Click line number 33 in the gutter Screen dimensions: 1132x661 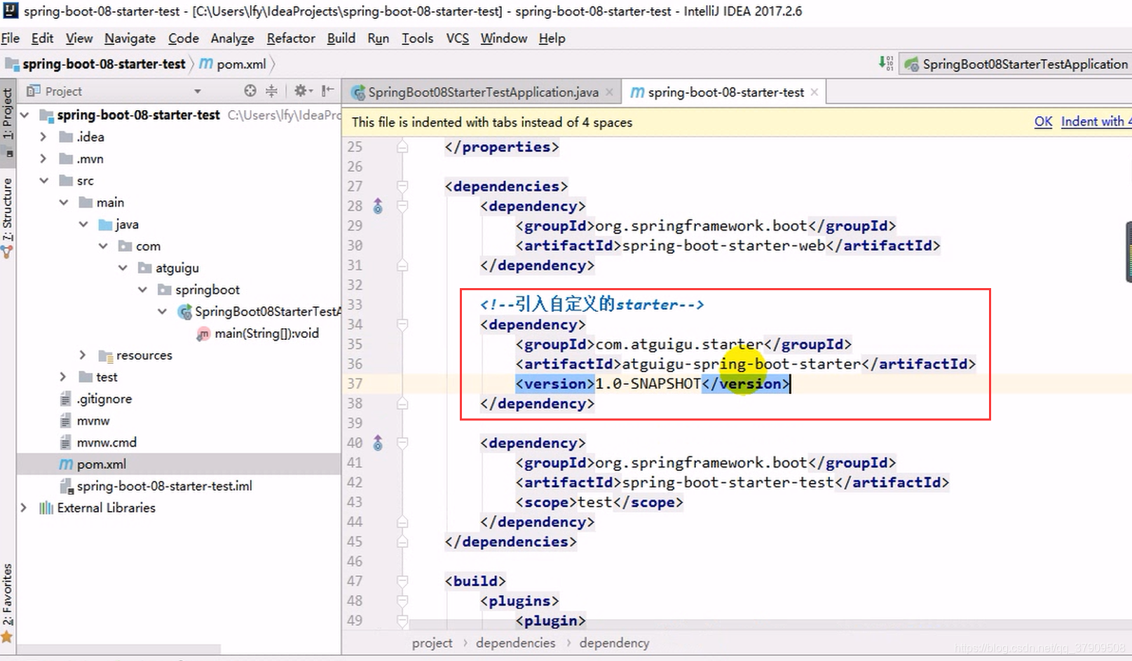tap(355, 305)
